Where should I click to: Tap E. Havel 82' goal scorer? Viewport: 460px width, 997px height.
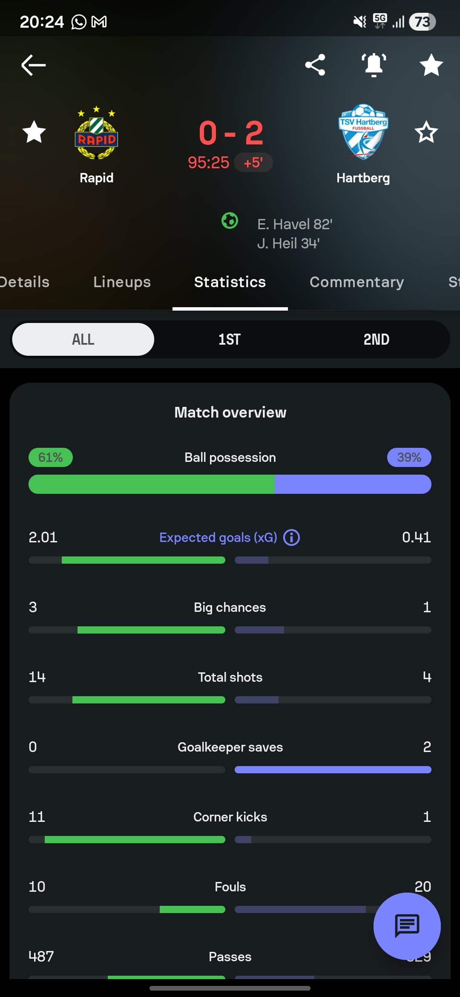pyautogui.click(x=295, y=224)
